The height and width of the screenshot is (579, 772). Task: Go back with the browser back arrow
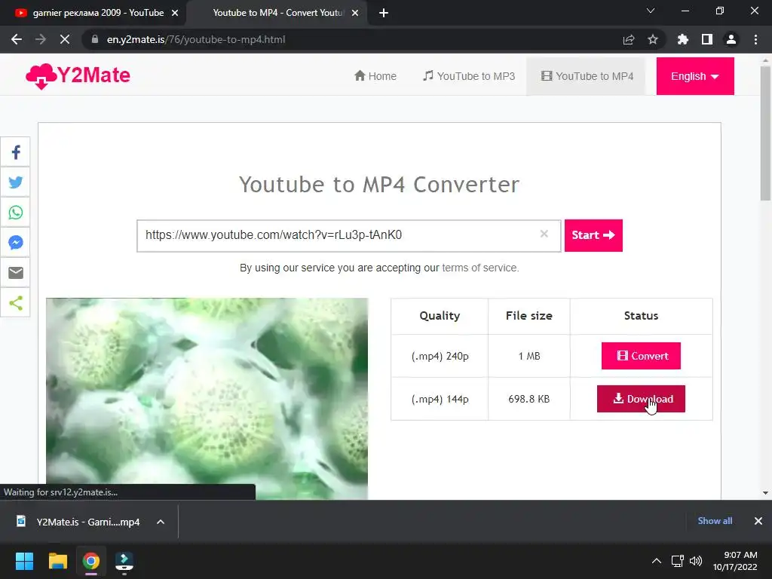(x=17, y=39)
